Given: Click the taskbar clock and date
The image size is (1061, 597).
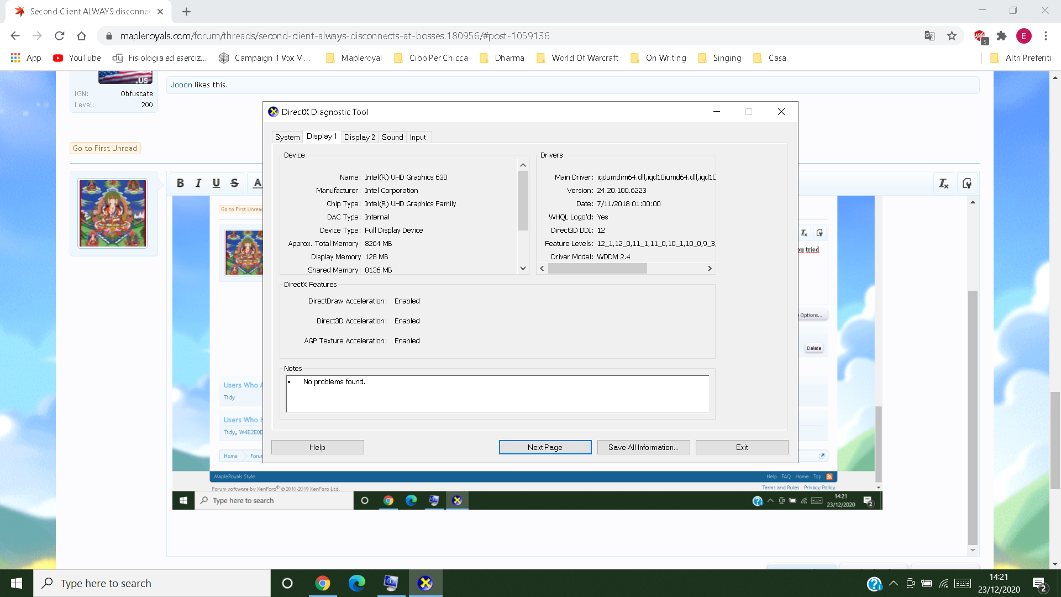Looking at the screenshot, I should point(999,583).
